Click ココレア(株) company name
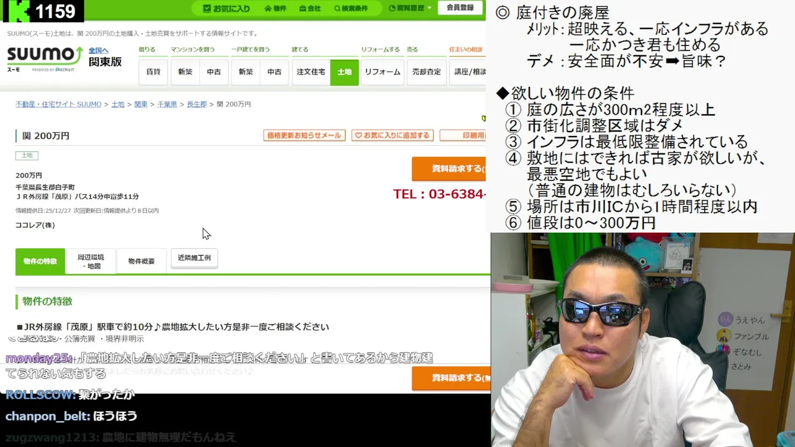Viewport: 795px width, 447px height. click(35, 225)
